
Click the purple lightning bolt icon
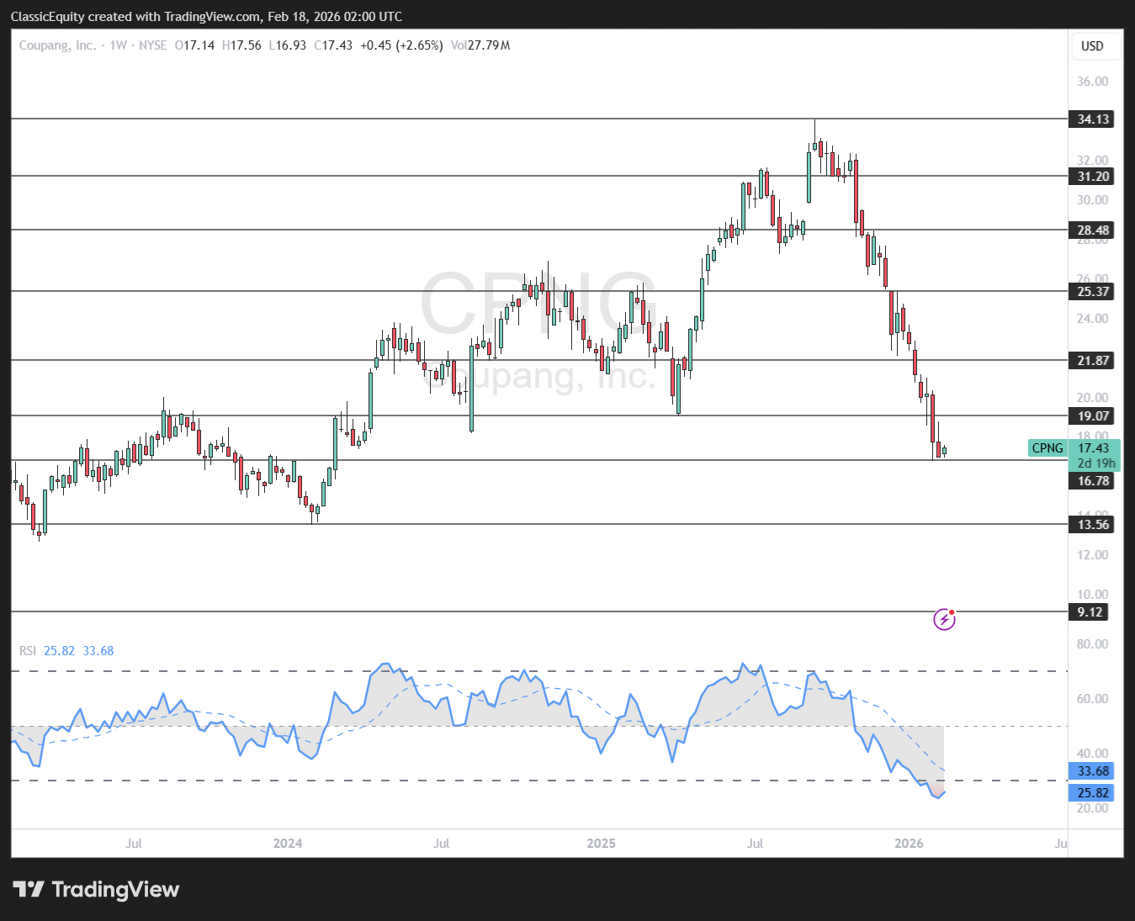[x=944, y=620]
